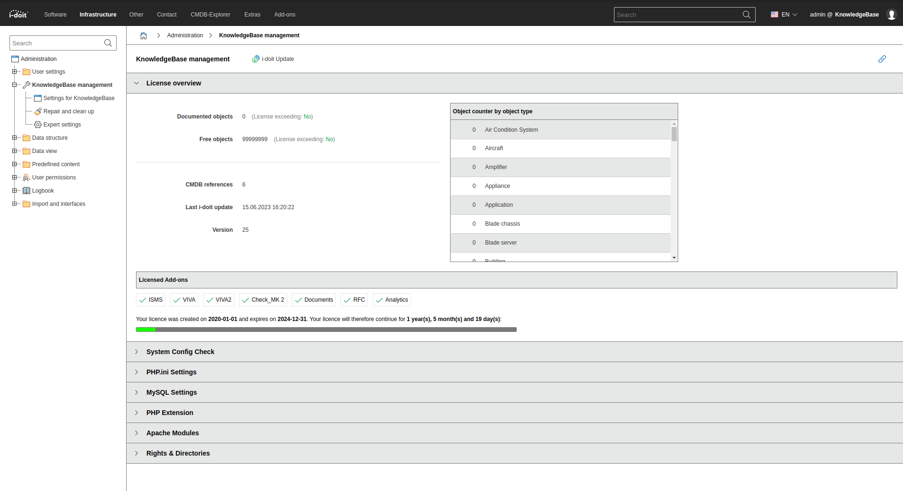Open Expert settings tree item
903x491 pixels.
(62, 125)
